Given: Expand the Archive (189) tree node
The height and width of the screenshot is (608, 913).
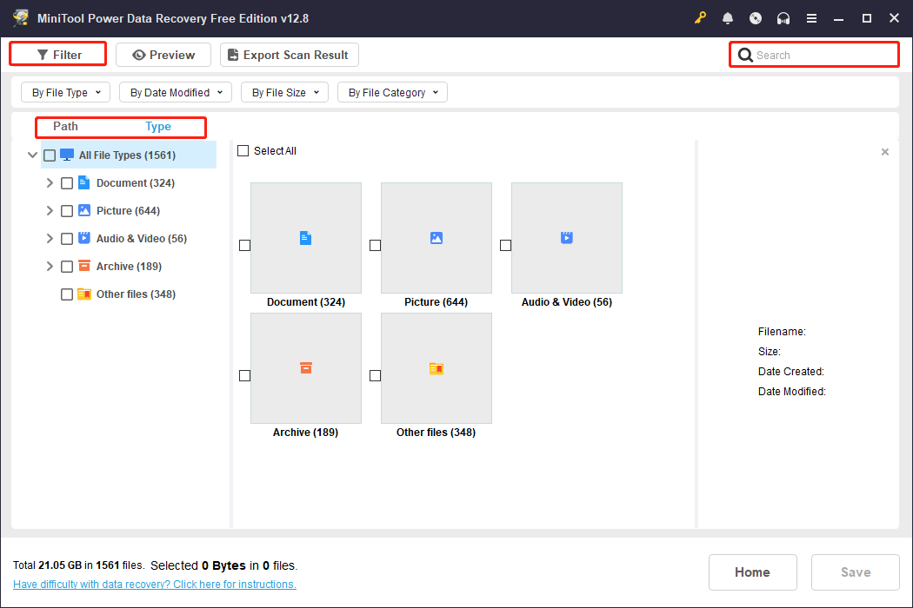Looking at the screenshot, I should [x=50, y=266].
